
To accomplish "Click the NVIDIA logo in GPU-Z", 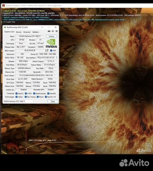I will (51, 43).
